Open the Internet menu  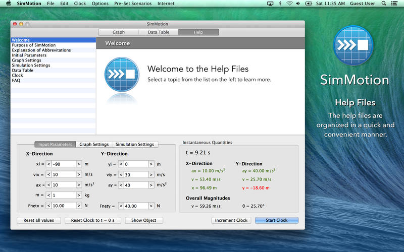[166, 4]
